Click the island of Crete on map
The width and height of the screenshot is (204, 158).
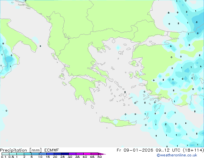pos(118,122)
